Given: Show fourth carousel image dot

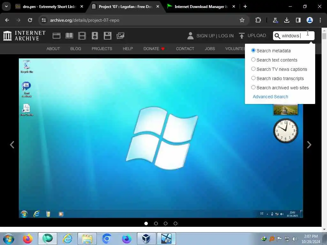Looking at the screenshot, I should pyautogui.click(x=175, y=223).
